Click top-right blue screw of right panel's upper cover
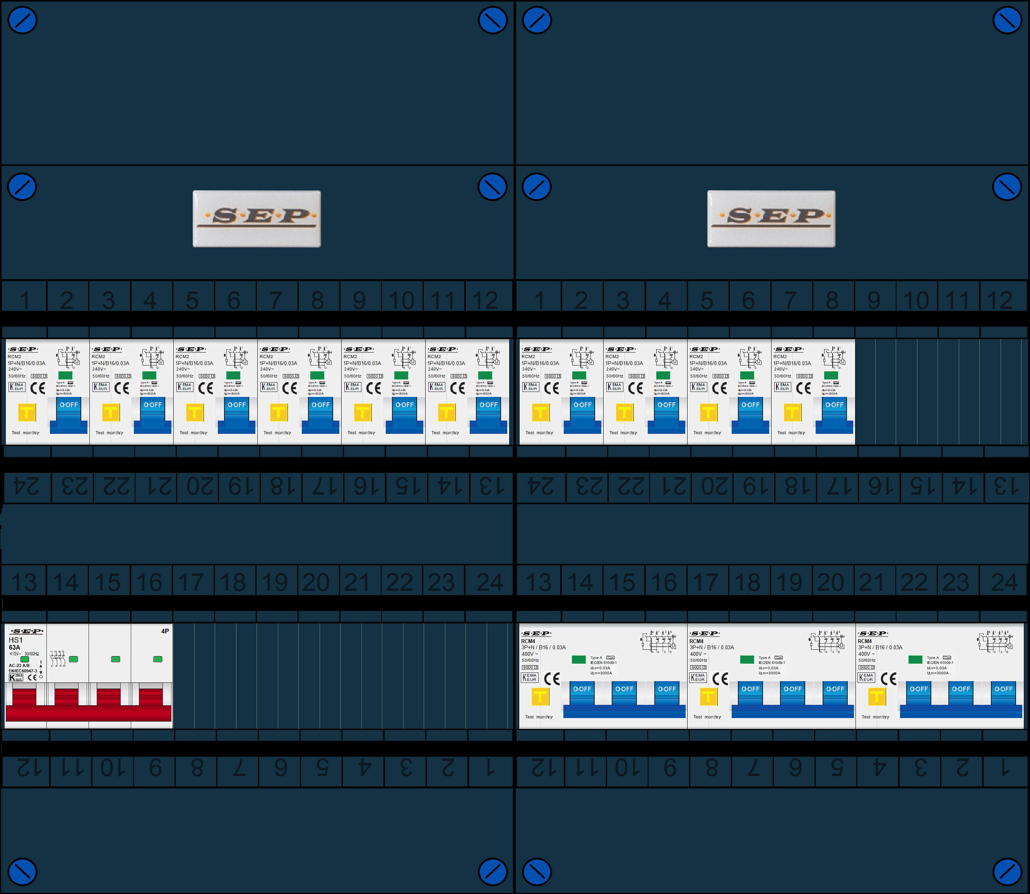 pos(1007,20)
